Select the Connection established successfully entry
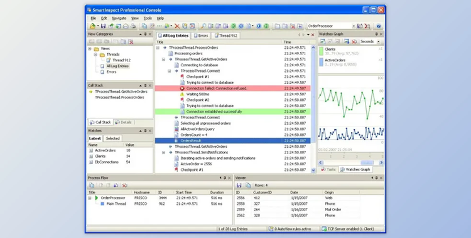 [x=233, y=111]
